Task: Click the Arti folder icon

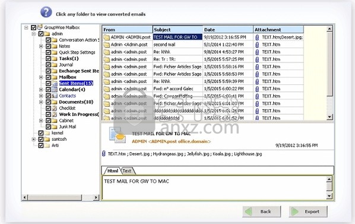Action: [47, 146]
